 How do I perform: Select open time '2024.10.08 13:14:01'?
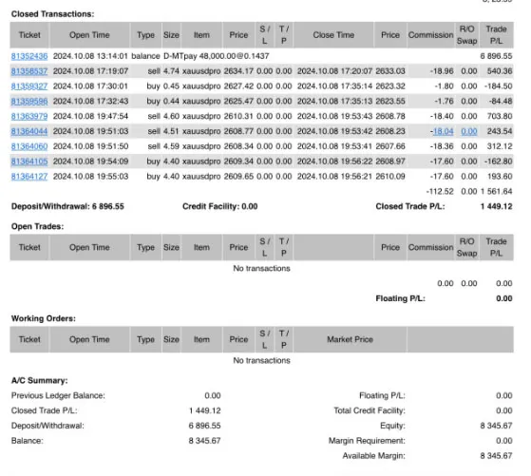point(90,56)
